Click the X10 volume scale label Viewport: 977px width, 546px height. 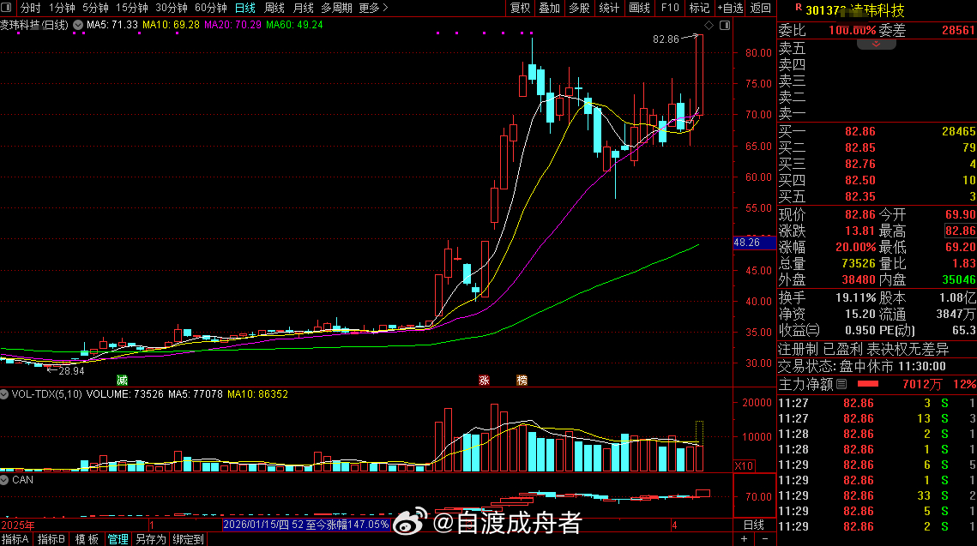pyautogui.click(x=744, y=465)
